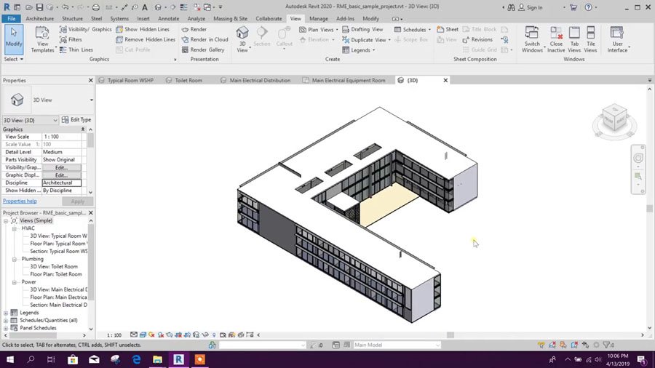Image resolution: width=655 pixels, height=368 pixels.
Task: Click the ViewCube
Action: [614, 118]
